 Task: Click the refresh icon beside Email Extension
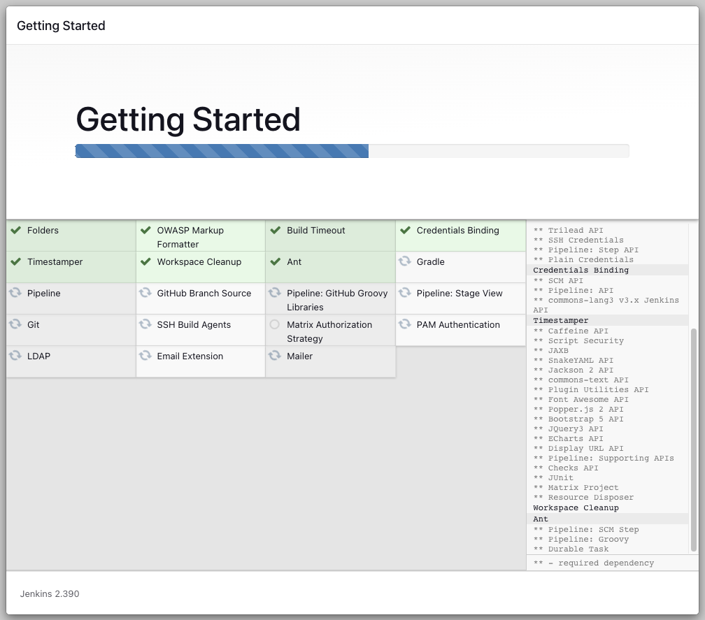pos(145,355)
